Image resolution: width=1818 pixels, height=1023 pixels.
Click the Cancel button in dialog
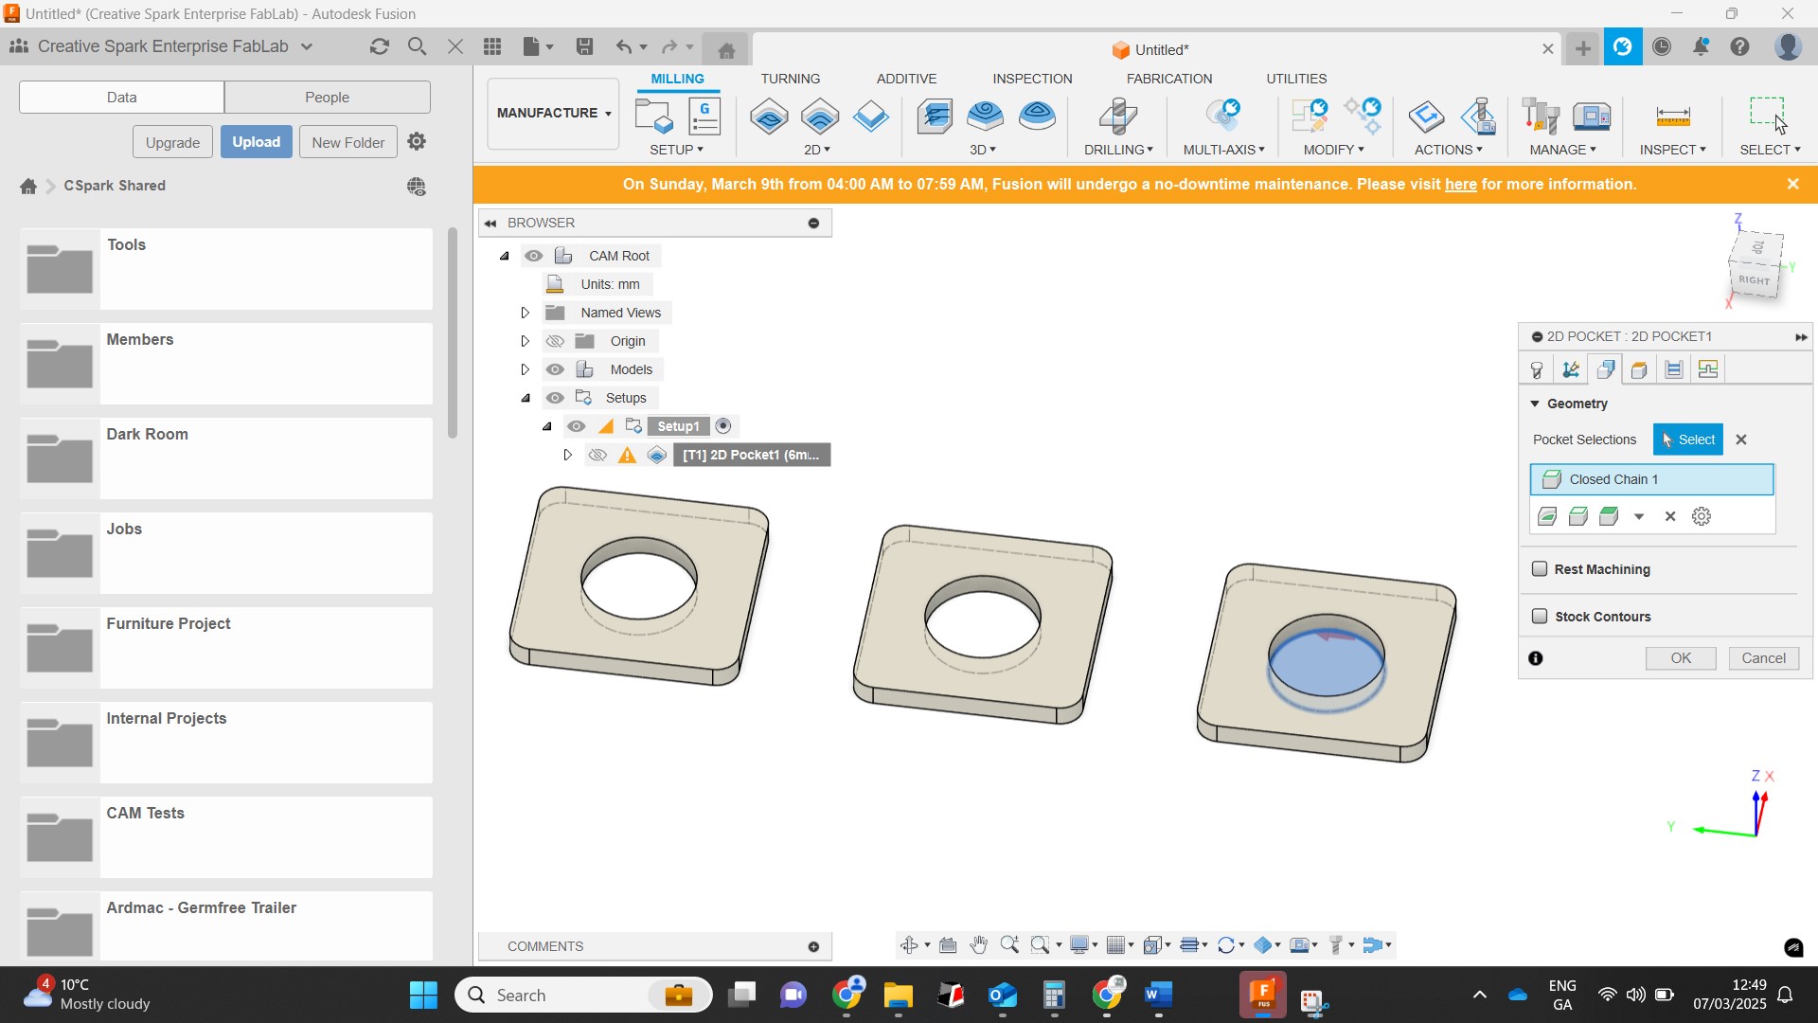point(1763,658)
